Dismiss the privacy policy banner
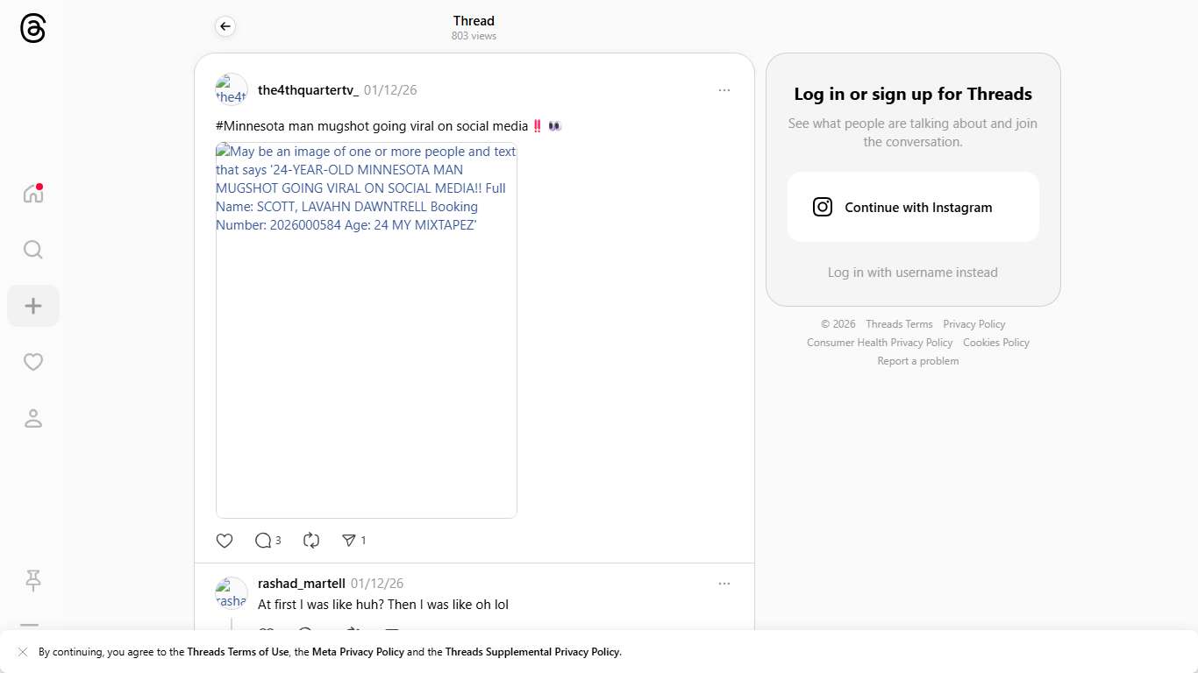 tap(23, 652)
